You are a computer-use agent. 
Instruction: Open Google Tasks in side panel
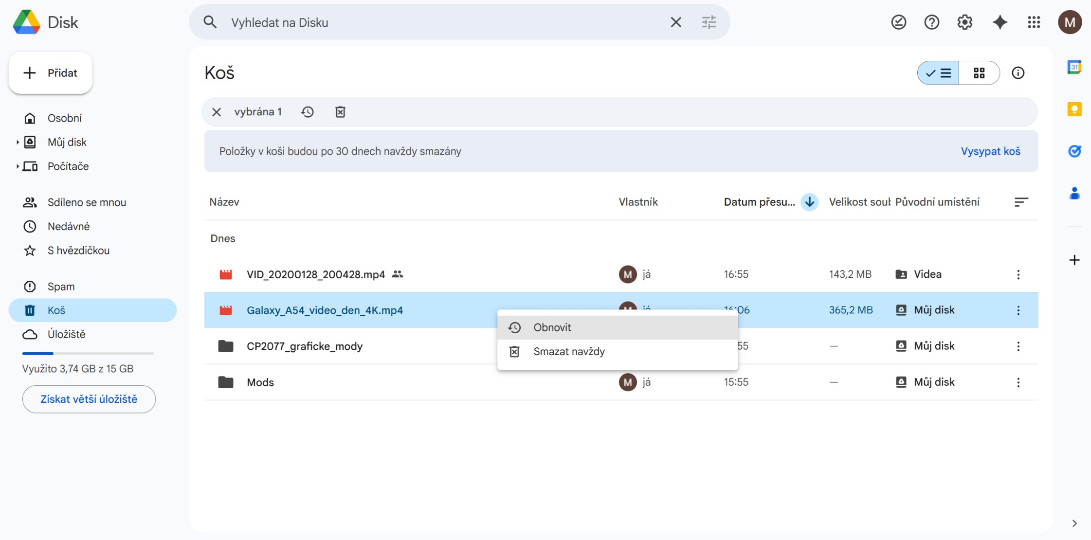coord(1074,151)
